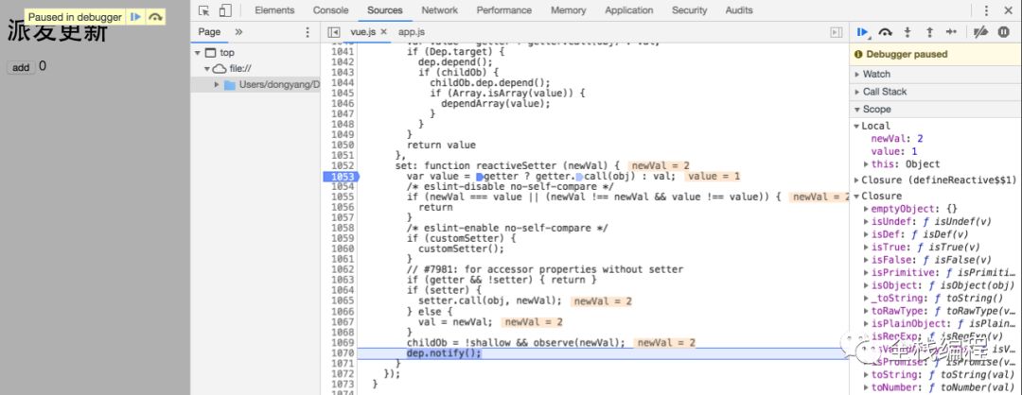The image size is (1022, 395).
Task: Show more navigator tabs chevron
Action: (x=238, y=32)
